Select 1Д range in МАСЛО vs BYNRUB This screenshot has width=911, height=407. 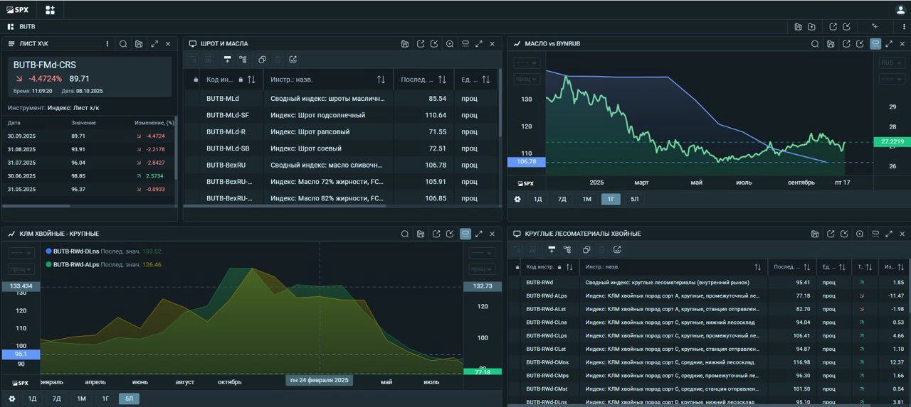(538, 199)
